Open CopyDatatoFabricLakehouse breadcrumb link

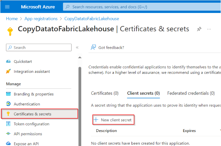click(92, 19)
